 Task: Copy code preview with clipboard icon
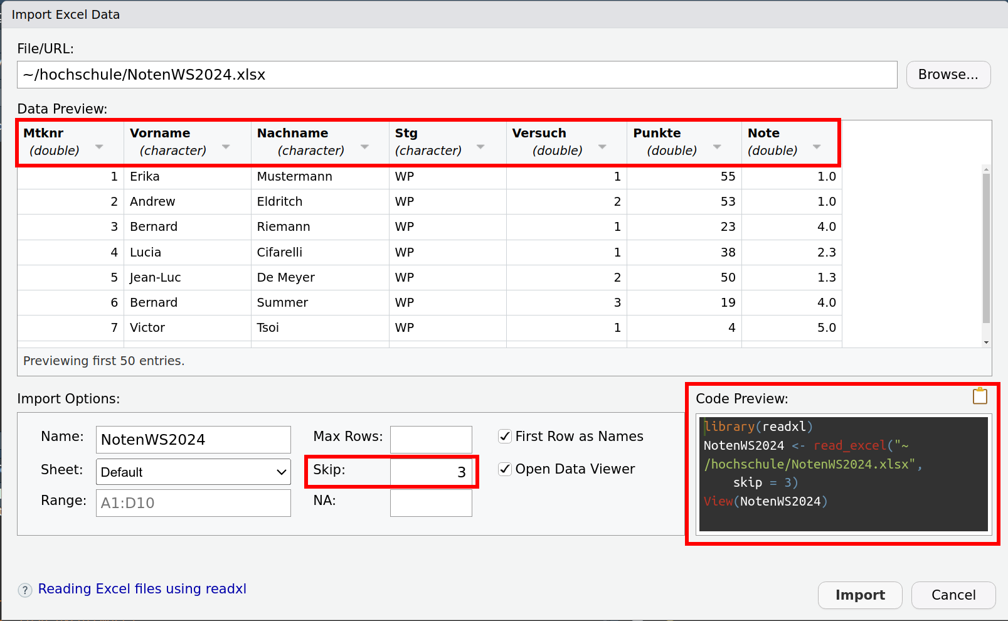tap(980, 396)
